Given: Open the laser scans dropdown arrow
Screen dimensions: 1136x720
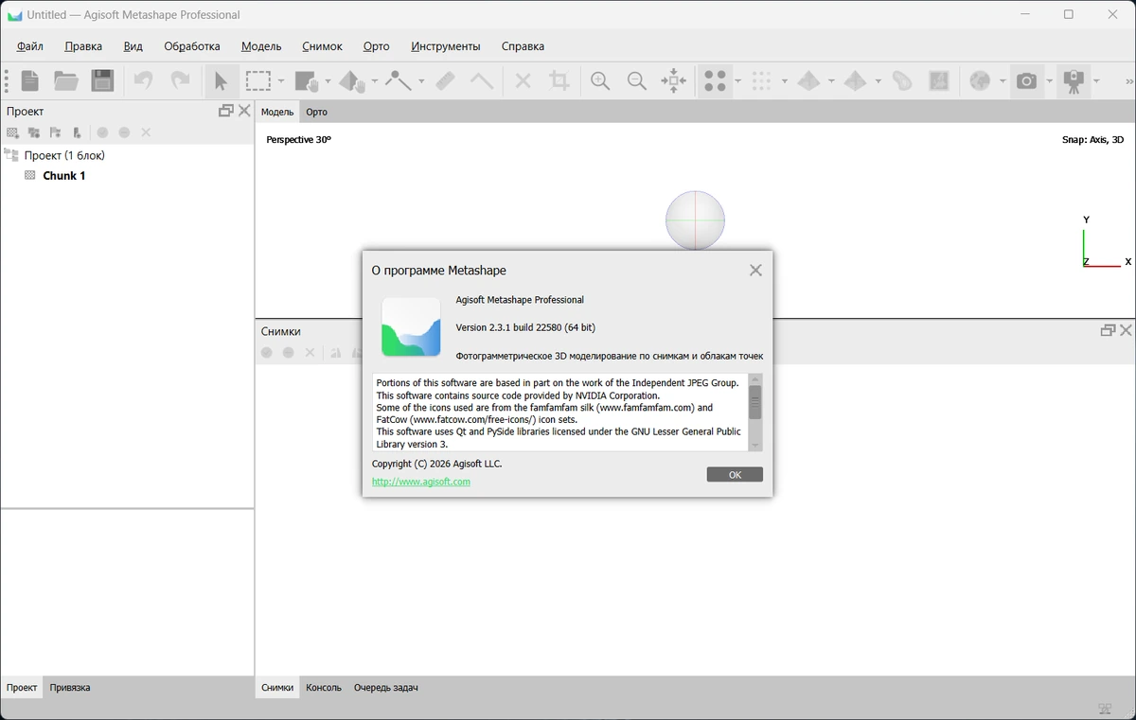Looking at the screenshot, I should click(1096, 81).
